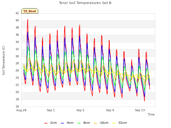Click the highest red -2cm peak above 40
The height and width of the screenshot is (128, 171).
click(x=28, y=20)
